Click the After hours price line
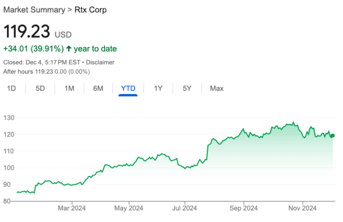The width and height of the screenshot is (343, 222). 46,72
